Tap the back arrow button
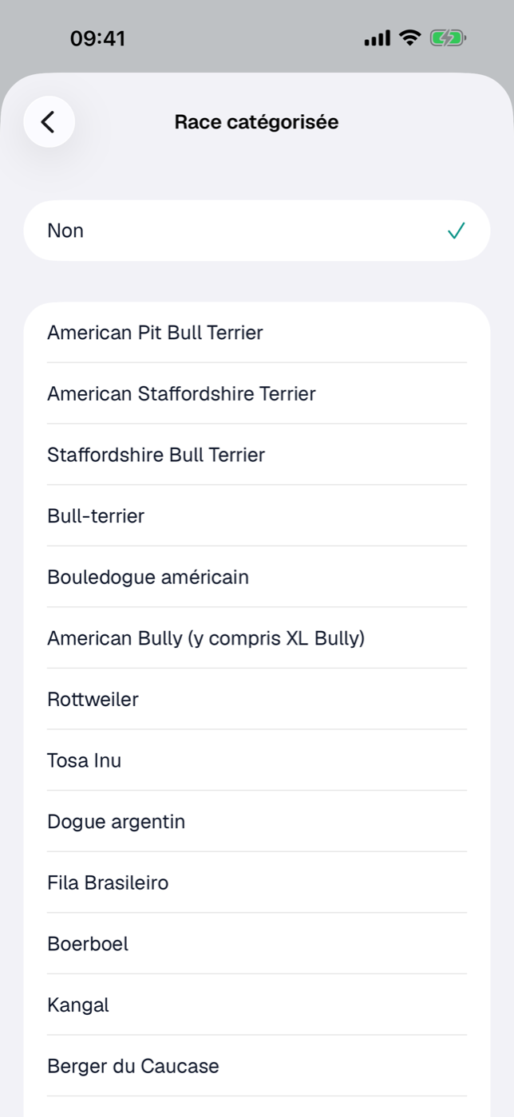The height and width of the screenshot is (1117, 514). 49,122
